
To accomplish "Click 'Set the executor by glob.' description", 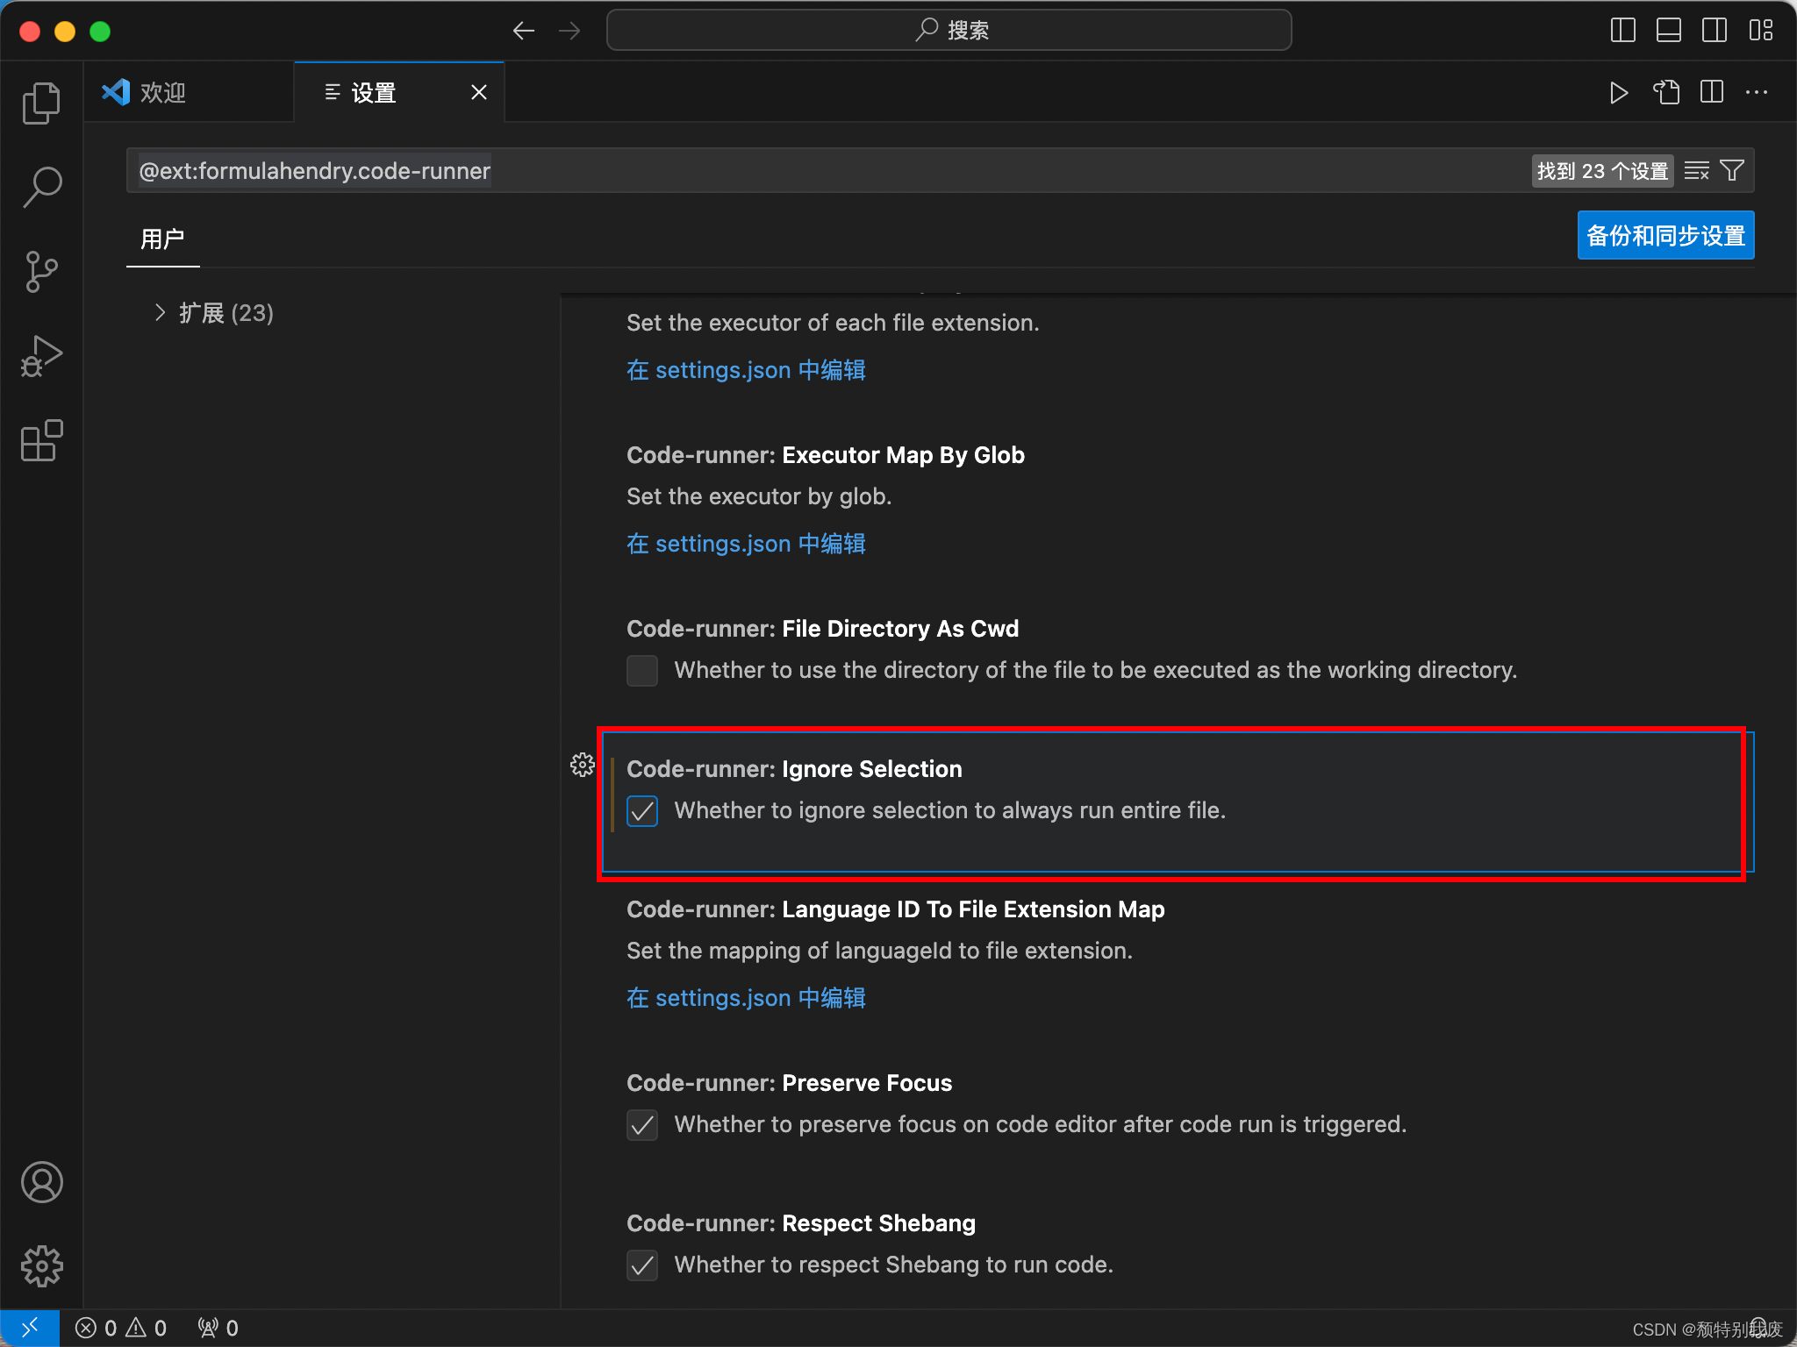I will (x=758, y=496).
